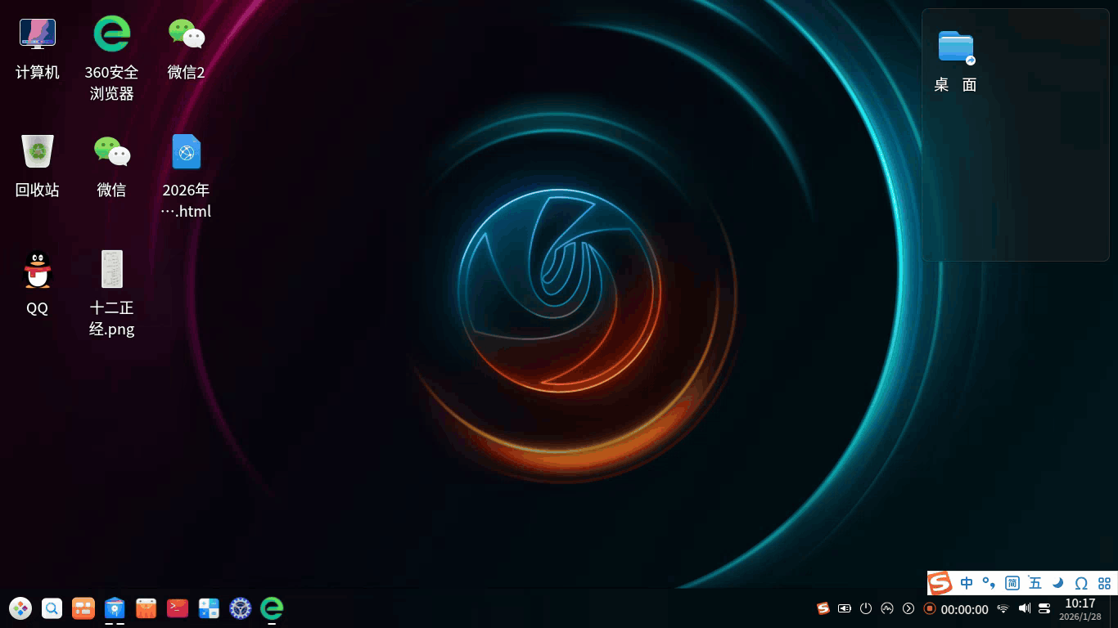Toggle 中/英 input mode on Sogou bar
Image resolution: width=1118 pixels, height=628 pixels.
click(967, 583)
